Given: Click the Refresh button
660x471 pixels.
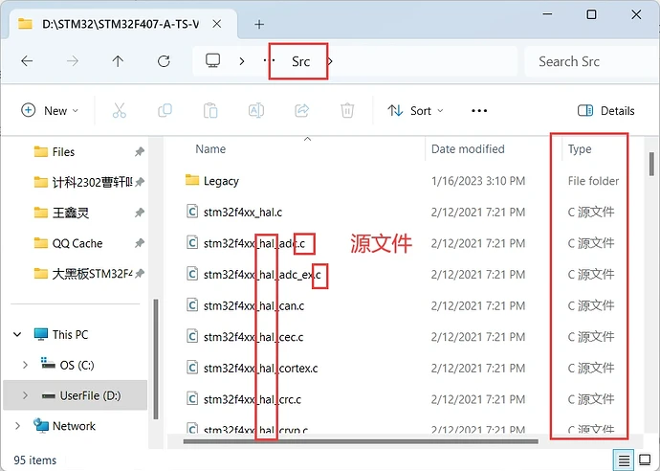Looking at the screenshot, I should [x=164, y=60].
